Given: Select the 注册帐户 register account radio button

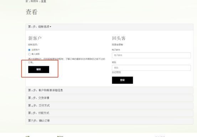Looking at the screenshot, I should [x=29, y=50].
